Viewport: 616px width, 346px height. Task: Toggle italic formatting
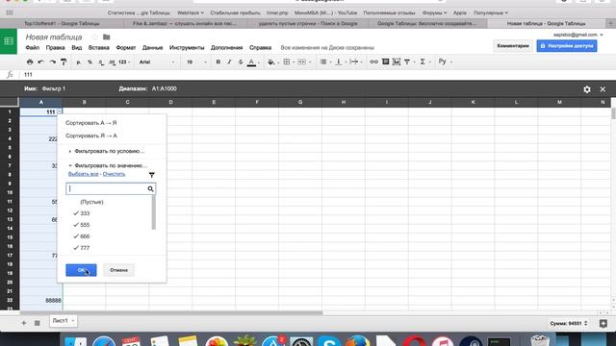(x=229, y=62)
